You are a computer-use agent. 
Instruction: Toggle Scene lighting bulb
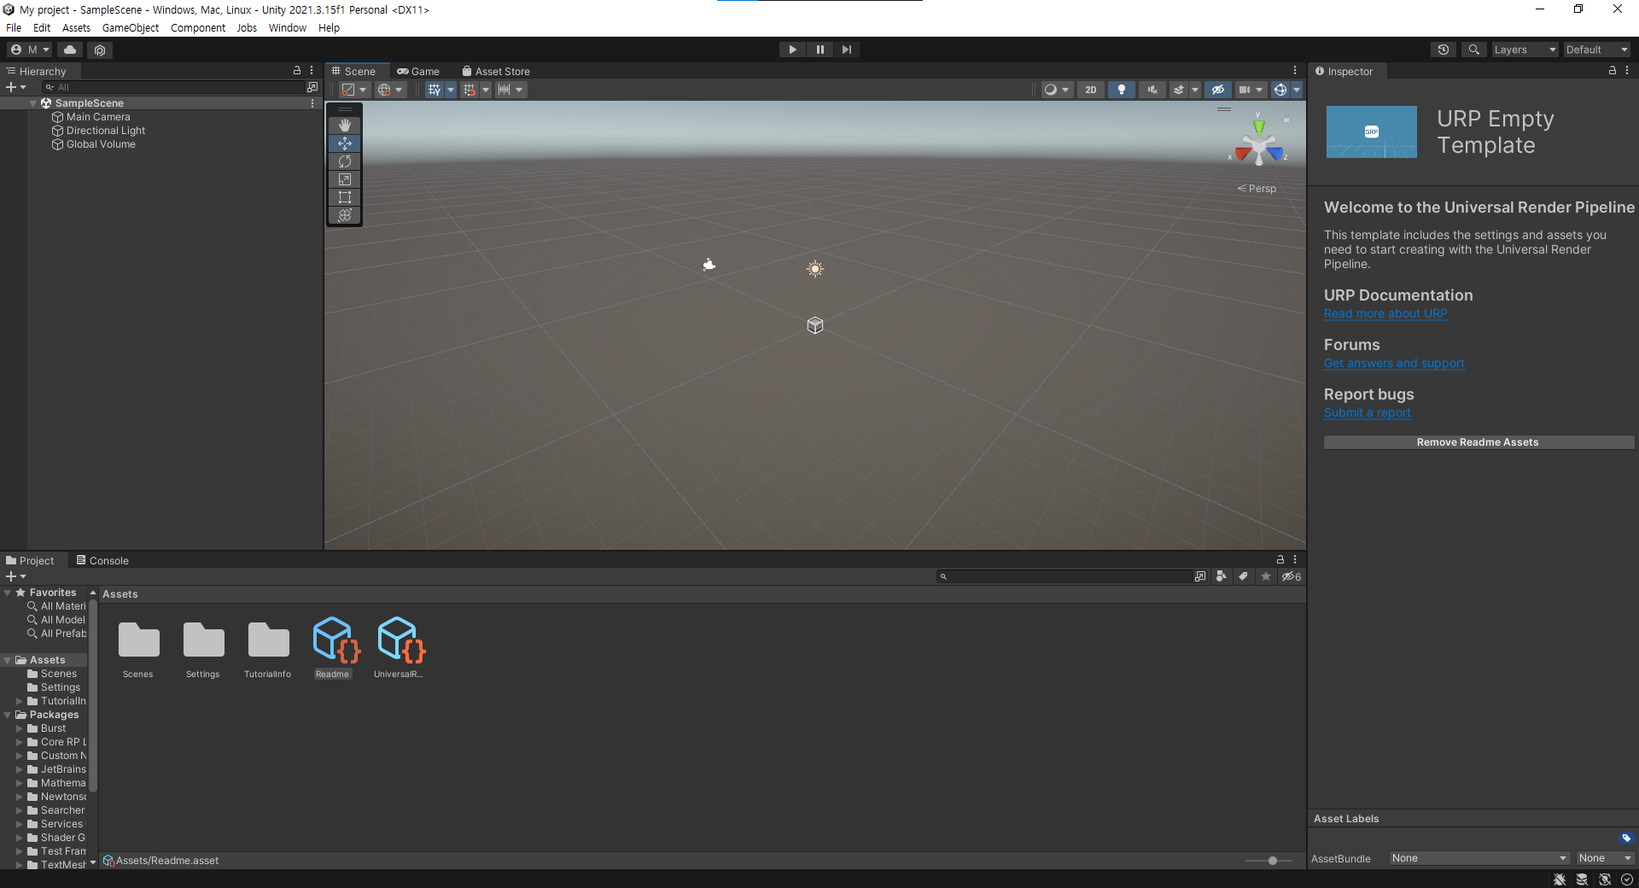point(1122,90)
